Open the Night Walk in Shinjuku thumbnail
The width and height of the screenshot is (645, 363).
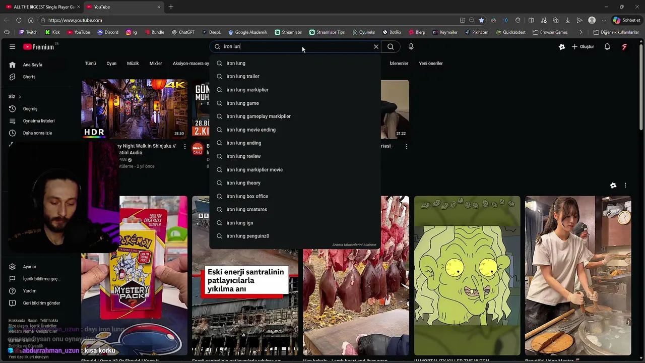(x=135, y=109)
